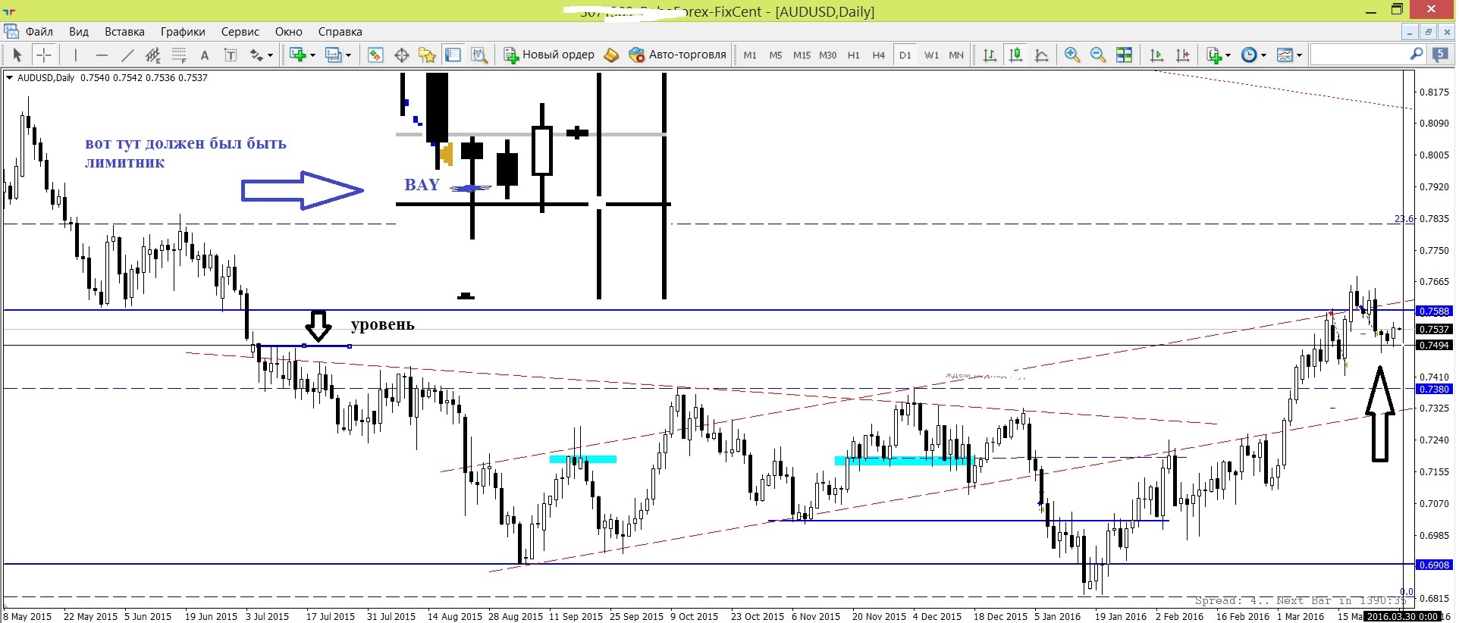This screenshot has height=623, width=1459.
Task: Expand the profiles dropdown arrow
Action: coord(348,55)
